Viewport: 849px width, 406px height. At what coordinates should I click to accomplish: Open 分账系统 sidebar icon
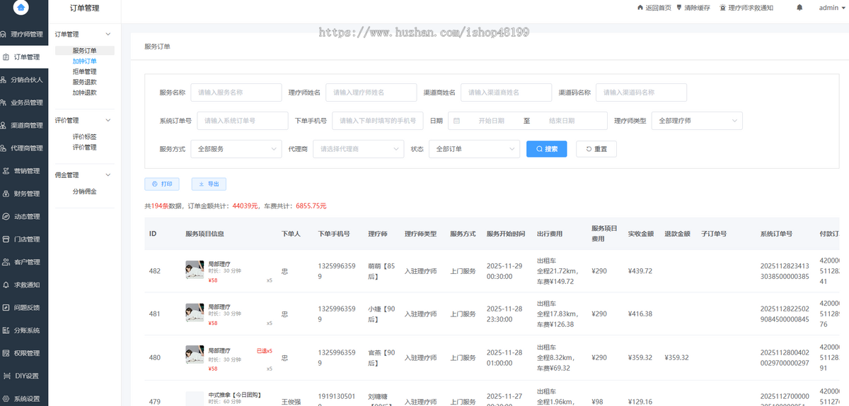click(x=6, y=330)
